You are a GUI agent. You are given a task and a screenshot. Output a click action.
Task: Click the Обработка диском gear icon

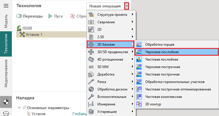coord(91,89)
